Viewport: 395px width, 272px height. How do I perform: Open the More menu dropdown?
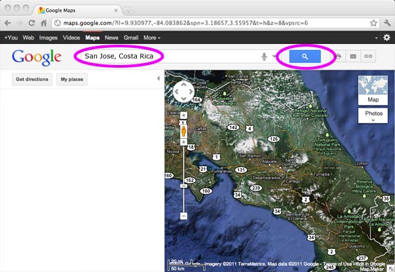coord(151,37)
